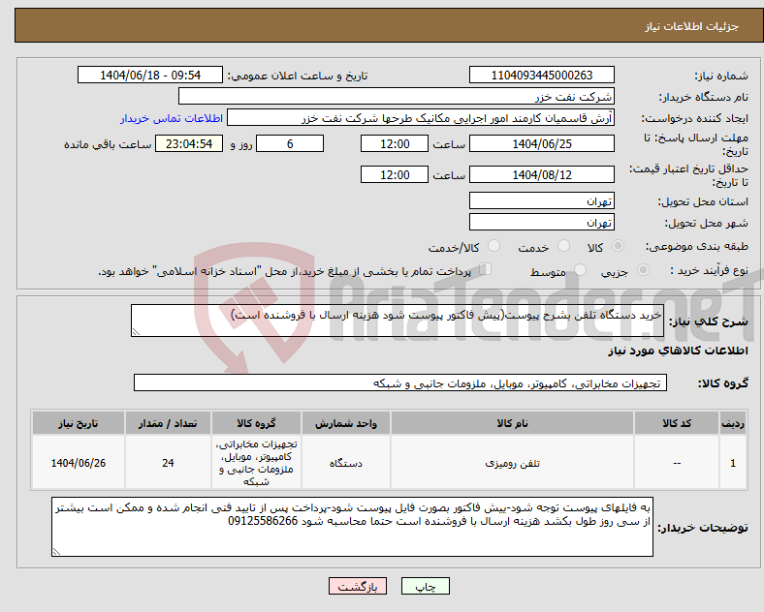This screenshot has width=764, height=612.
Task: Click the واحد شمارش column header
Action: click(345, 423)
